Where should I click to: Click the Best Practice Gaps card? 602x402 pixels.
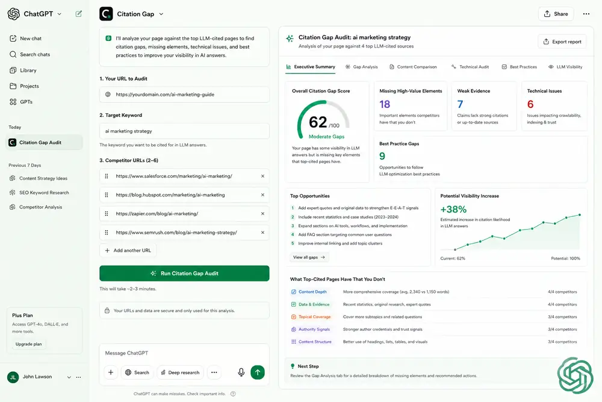coord(480,159)
